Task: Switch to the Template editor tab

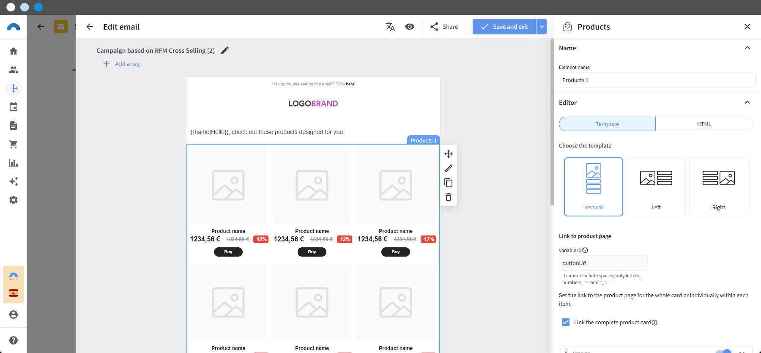Action: click(607, 124)
